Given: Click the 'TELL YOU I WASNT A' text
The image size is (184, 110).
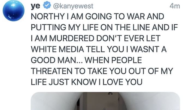Looking at the screenshot, I should point(126,49).
